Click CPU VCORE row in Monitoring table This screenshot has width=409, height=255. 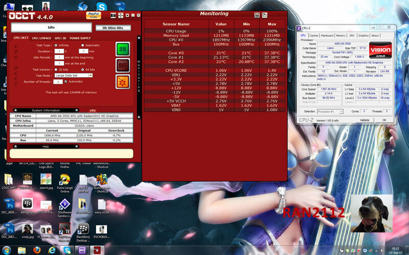pyautogui.click(x=214, y=70)
